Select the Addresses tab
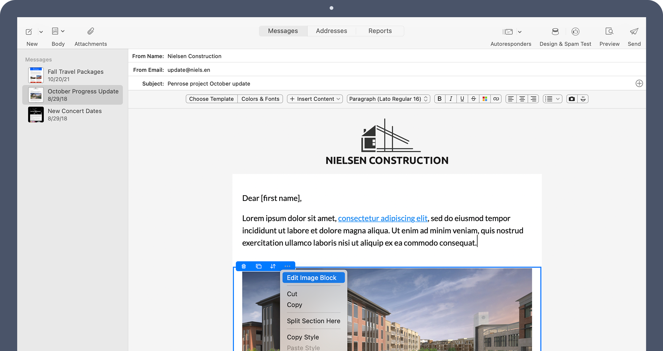 331,30
